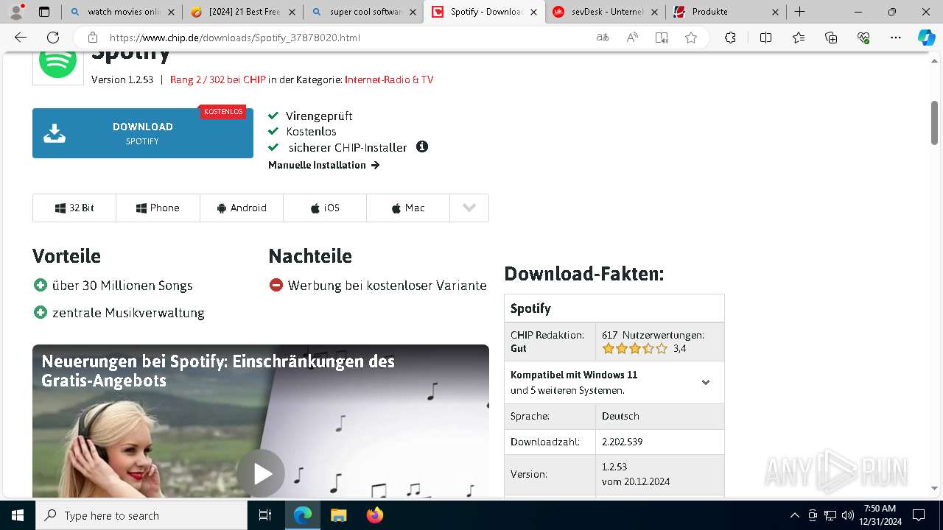Click the Windows search box

[141, 515]
